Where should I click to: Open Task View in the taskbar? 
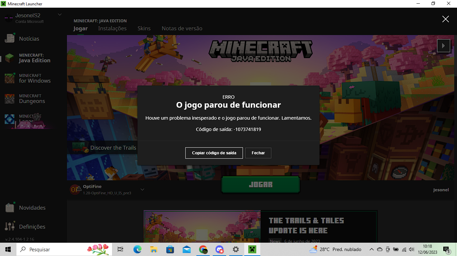click(x=120, y=249)
